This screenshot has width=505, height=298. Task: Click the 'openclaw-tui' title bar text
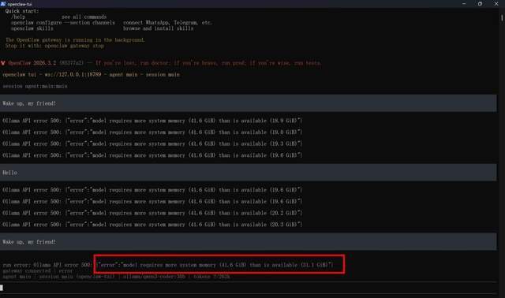[20, 4]
